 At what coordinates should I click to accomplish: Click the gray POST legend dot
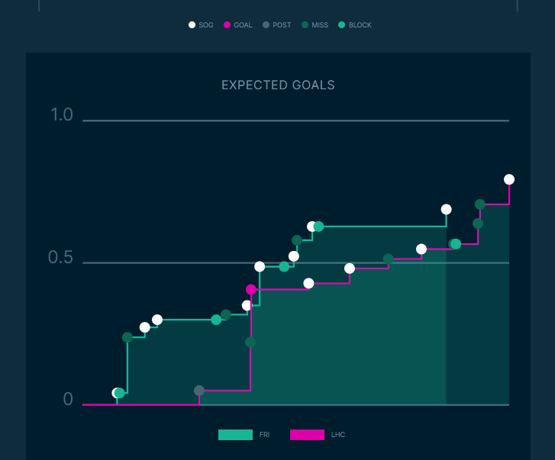tap(266, 25)
